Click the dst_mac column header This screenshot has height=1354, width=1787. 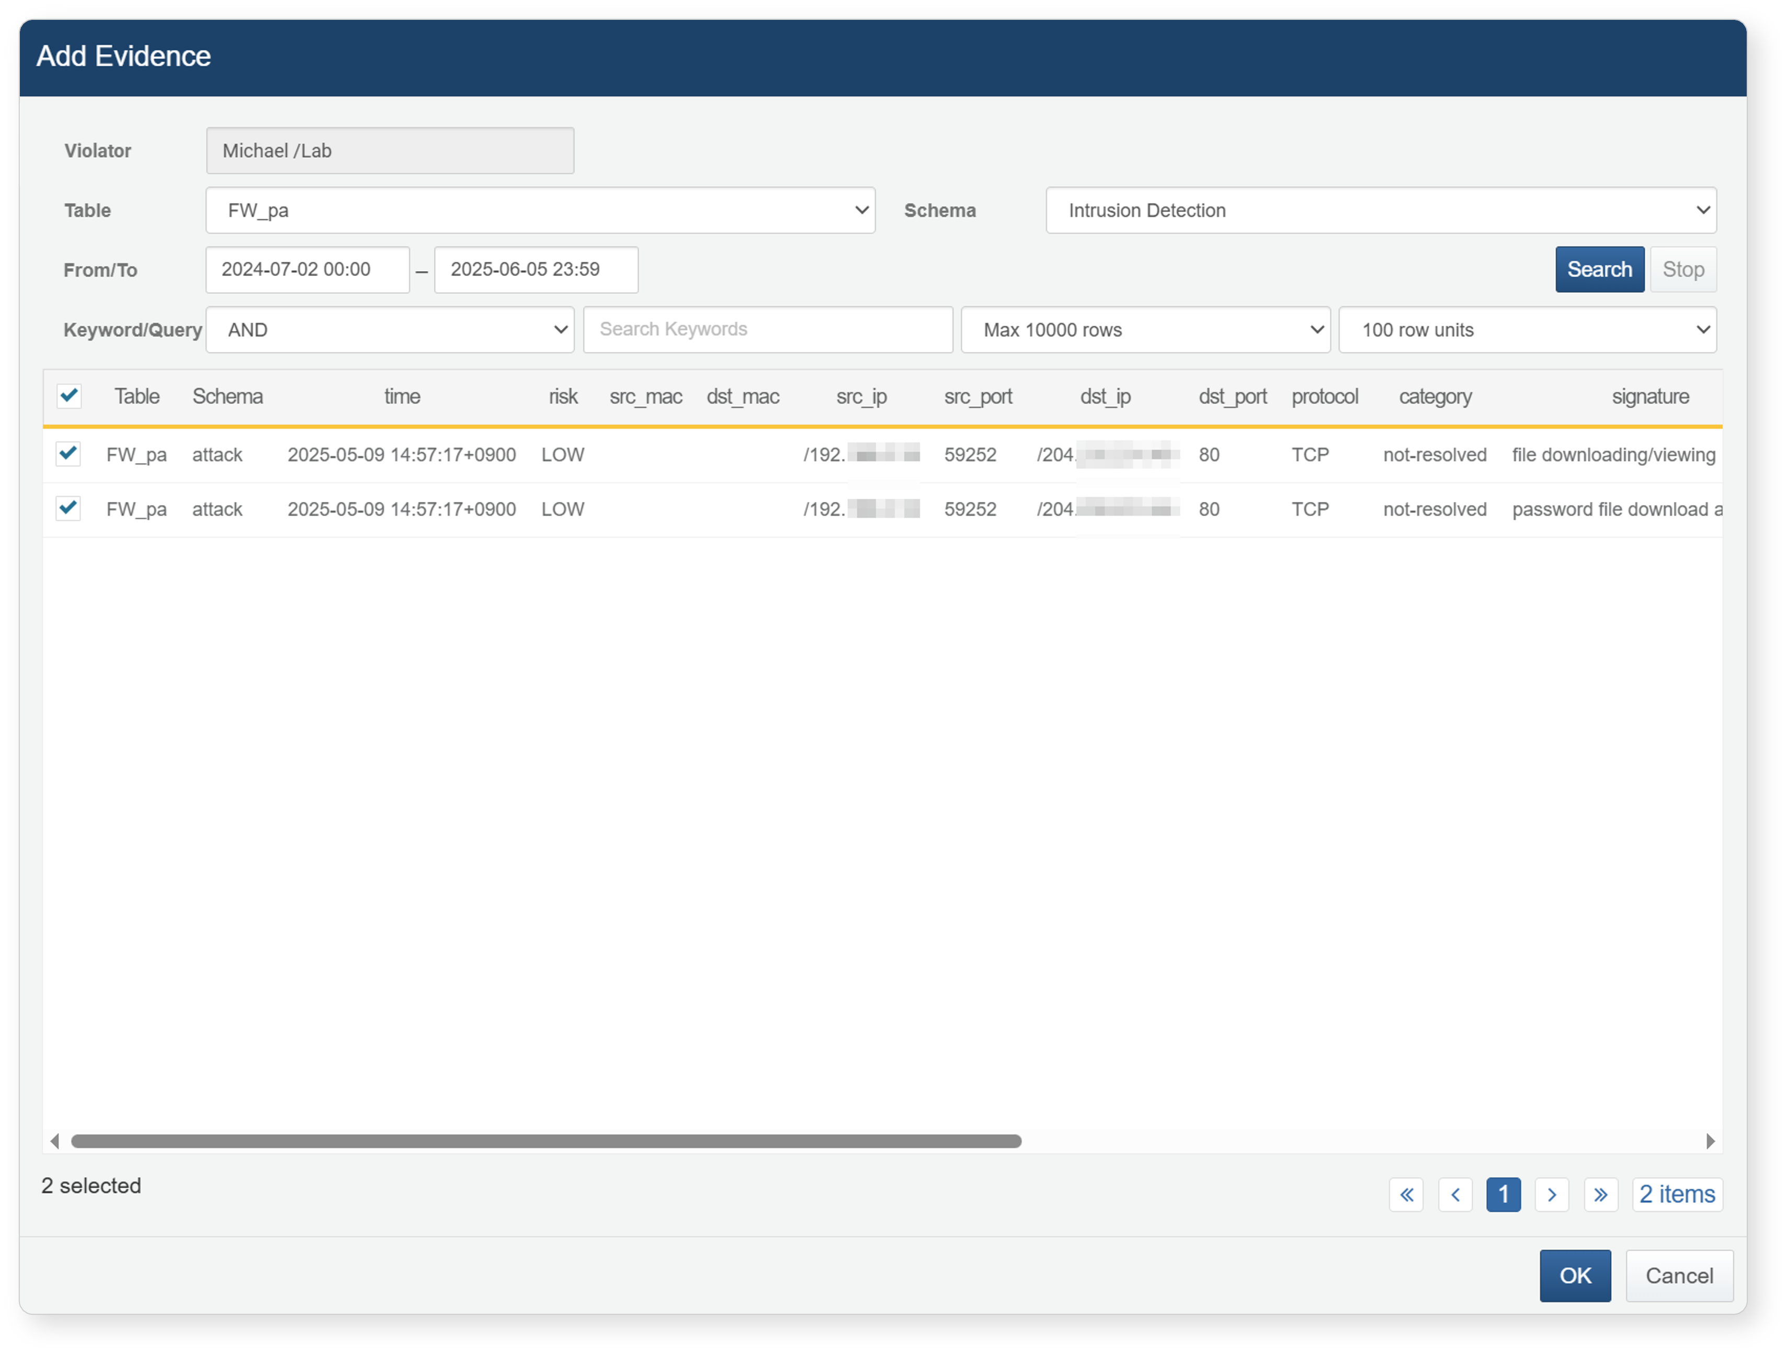click(x=743, y=396)
